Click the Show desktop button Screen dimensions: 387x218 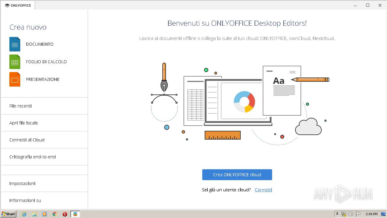tap(383, 214)
